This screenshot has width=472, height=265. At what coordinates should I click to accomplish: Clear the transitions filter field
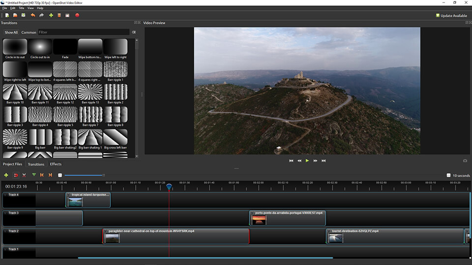(x=134, y=32)
